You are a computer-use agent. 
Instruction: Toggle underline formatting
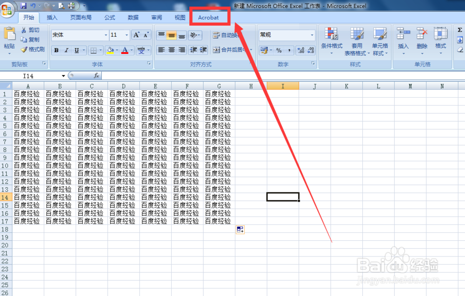tap(77, 50)
